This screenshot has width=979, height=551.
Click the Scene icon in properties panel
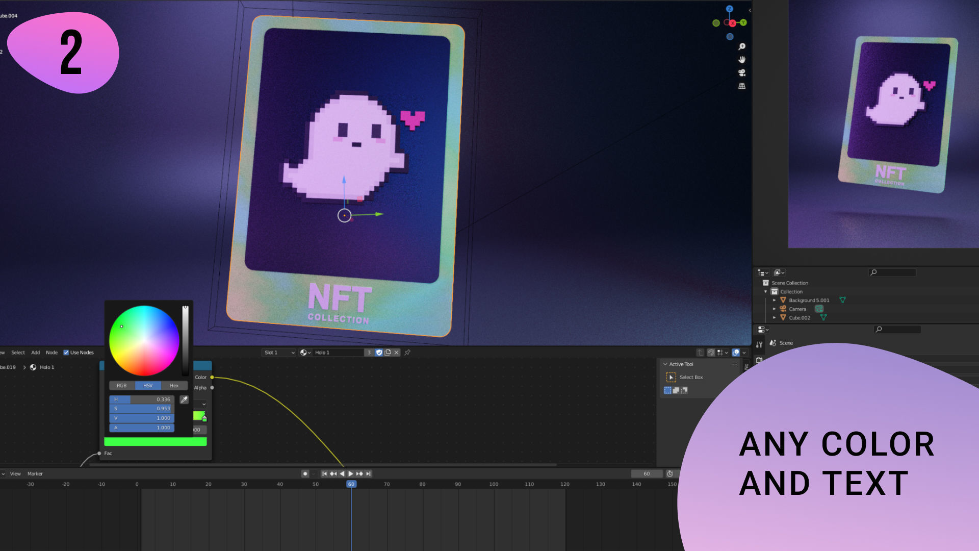click(x=773, y=343)
